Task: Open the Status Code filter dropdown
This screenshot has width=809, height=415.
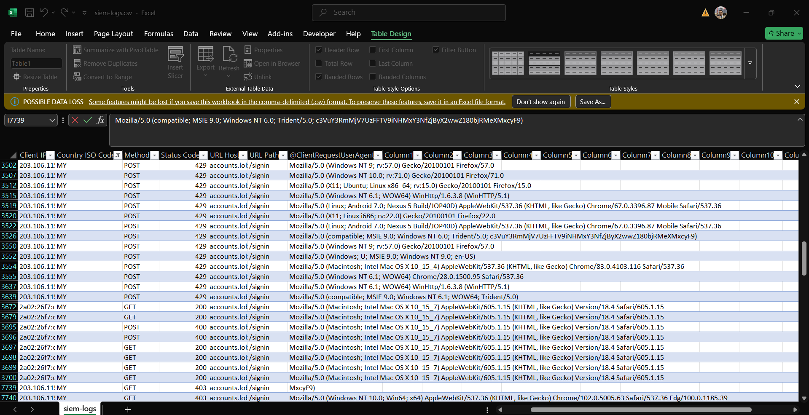Action: click(203, 155)
